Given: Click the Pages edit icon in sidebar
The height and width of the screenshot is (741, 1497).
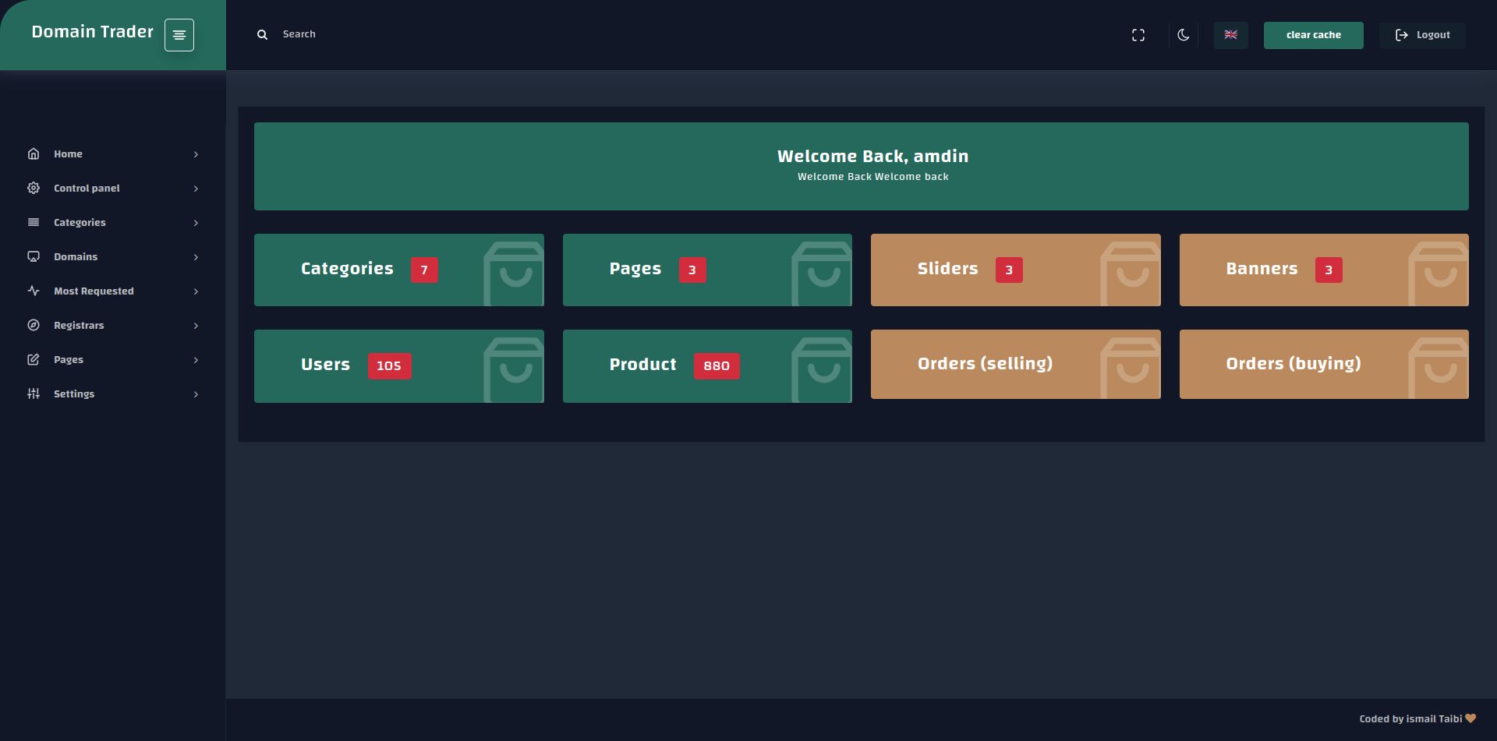Looking at the screenshot, I should click(34, 359).
